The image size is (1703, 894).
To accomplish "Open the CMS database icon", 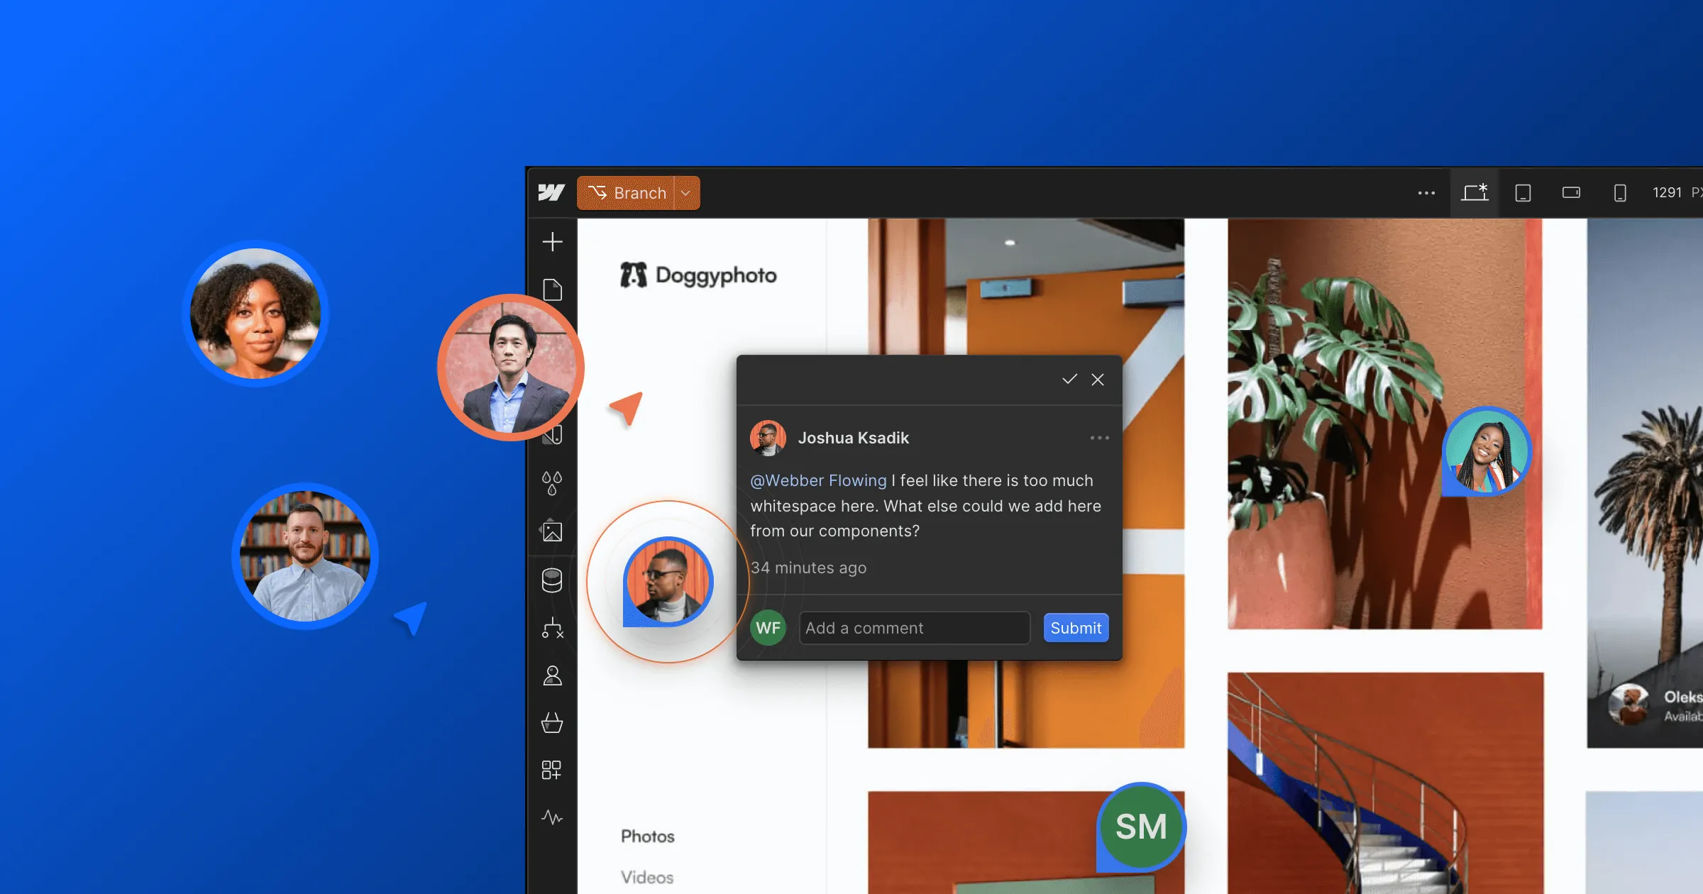I will click(x=552, y=580).
